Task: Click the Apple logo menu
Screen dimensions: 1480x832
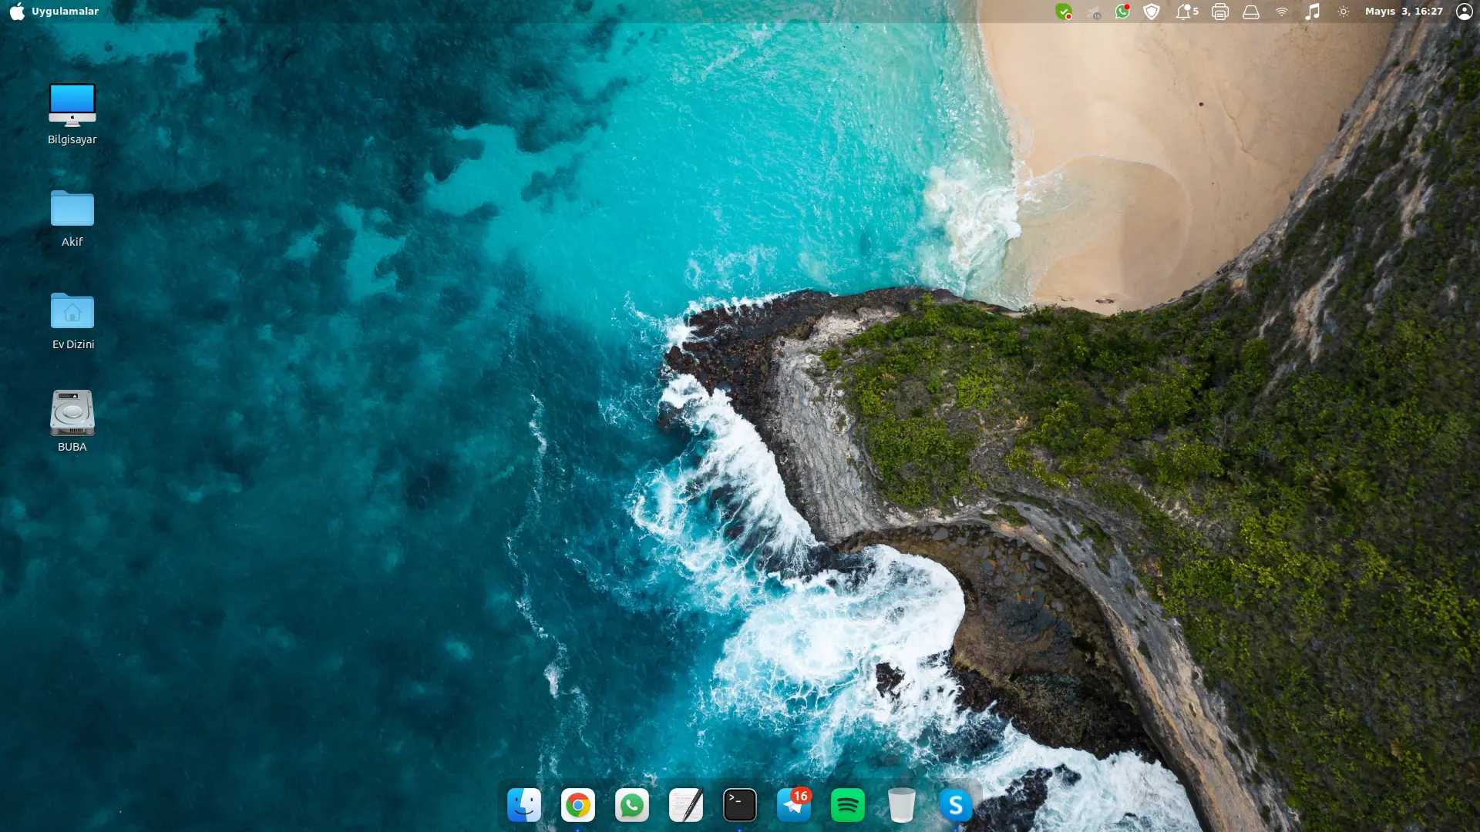Action: click(17, 12)
